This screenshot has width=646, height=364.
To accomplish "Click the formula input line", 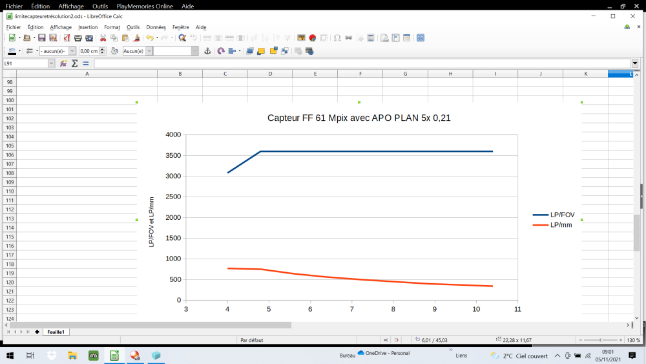I will (362, 63).
